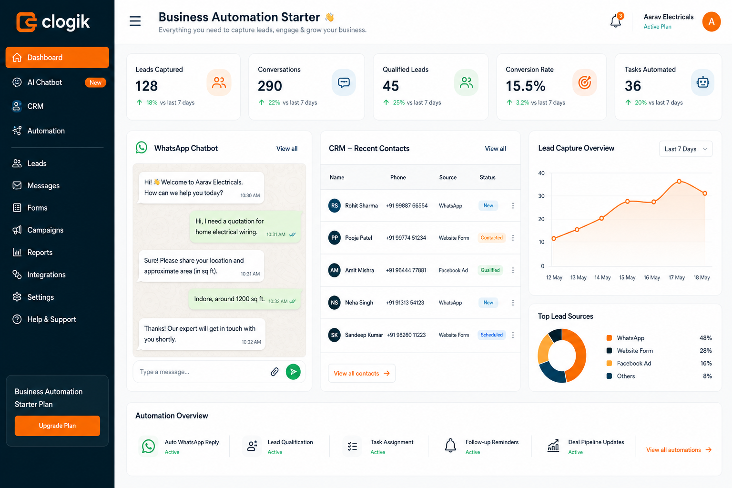The height and width of the screenshot is (488, 732).
Task: Click View all in CRM Recent Contacts
Action: pos(495,149)
